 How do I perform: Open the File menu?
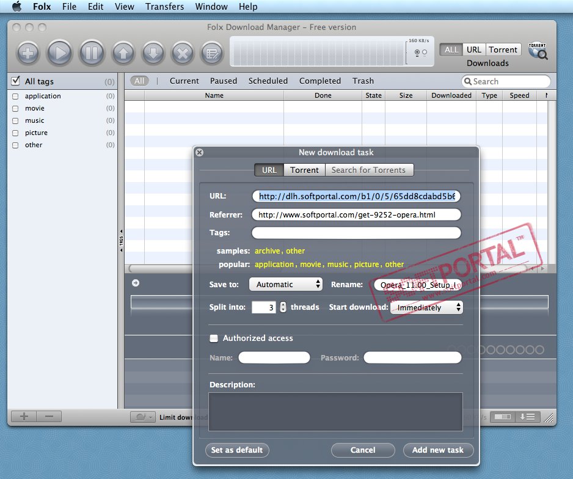click(x=69, y=7)
